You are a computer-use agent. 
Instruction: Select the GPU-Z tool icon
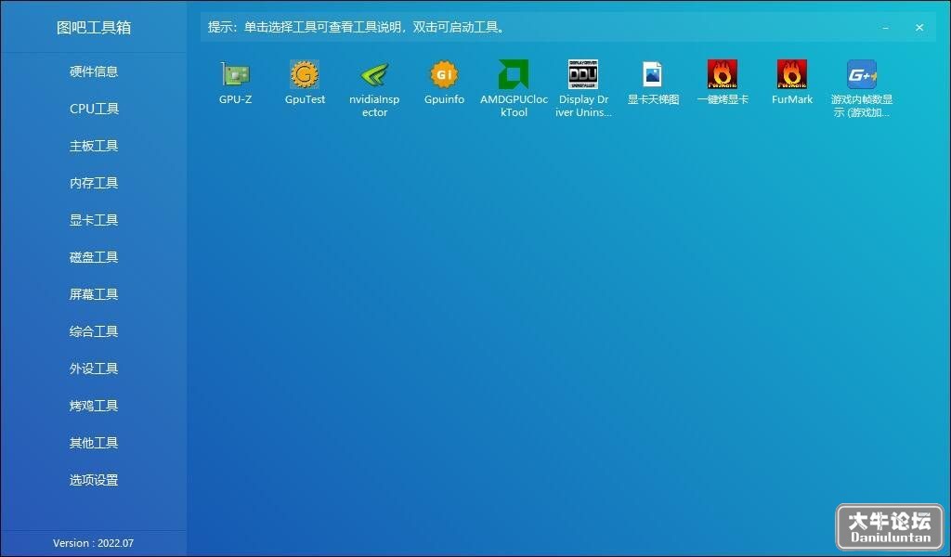235,74
